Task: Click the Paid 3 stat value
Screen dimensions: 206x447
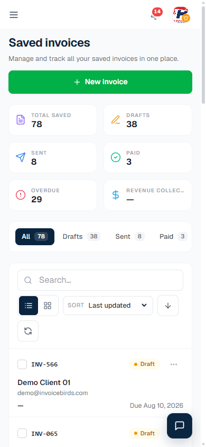Action: (129, 162)
